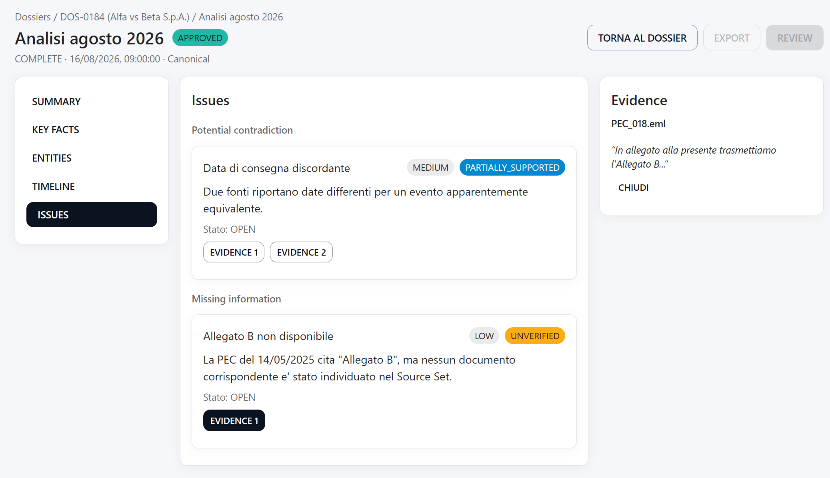Viewport: 830px width, 478px height.
Task: Click the description 'La PEC del 14/05/2025 cita'
Action: pyautogui.click(x=359, y=368)
